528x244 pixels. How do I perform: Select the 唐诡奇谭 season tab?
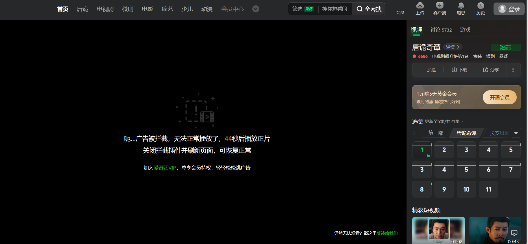pyautogui.click(x=466, y=133)
